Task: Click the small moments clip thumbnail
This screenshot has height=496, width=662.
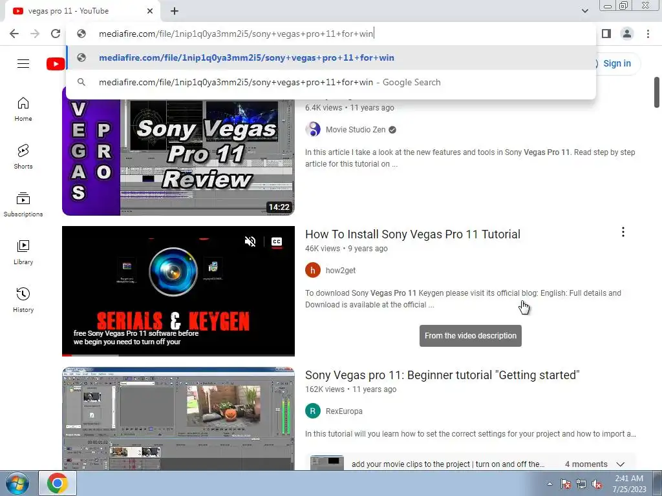Action: pyautogui.click(x=326, y=462)
